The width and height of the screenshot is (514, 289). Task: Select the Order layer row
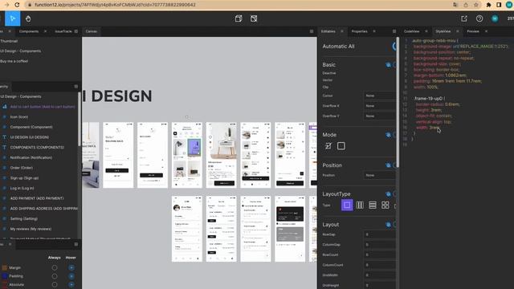click(x=22, y=168)
